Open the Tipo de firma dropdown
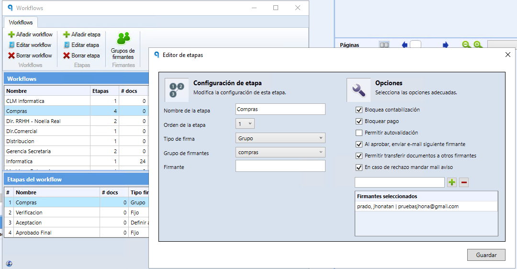This screenshot has width=517, height=269. pyautogui.click(x=280, y=138)
